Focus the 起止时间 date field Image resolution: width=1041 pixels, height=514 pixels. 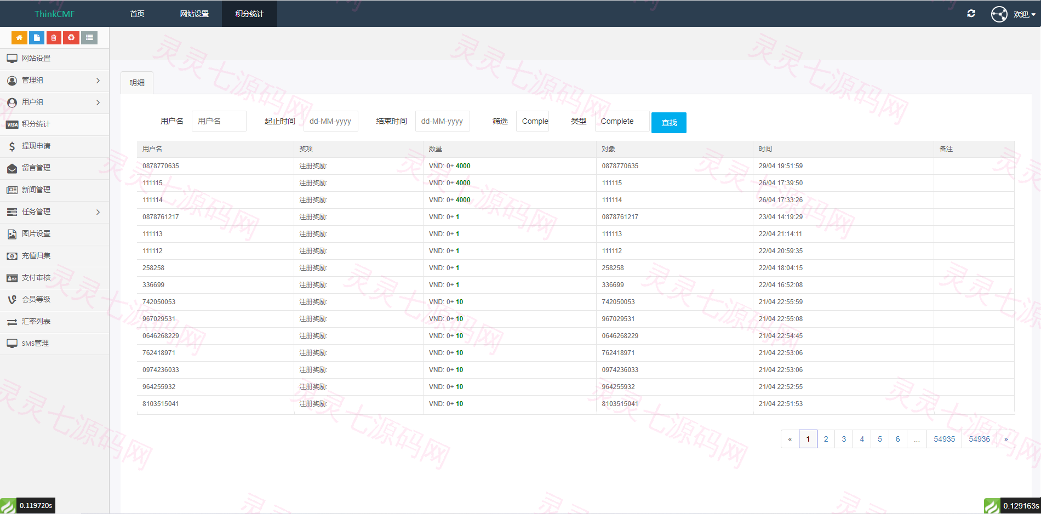331,121
